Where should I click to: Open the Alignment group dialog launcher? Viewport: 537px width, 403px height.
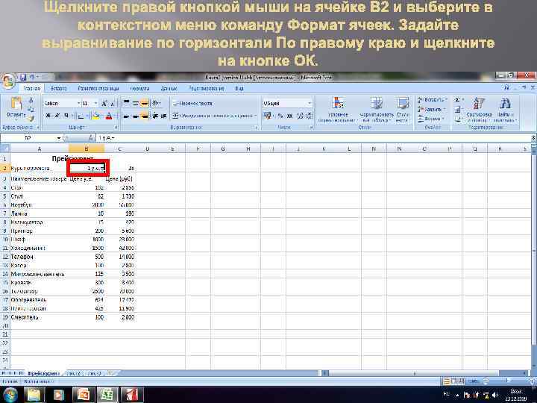pos(256,128)
